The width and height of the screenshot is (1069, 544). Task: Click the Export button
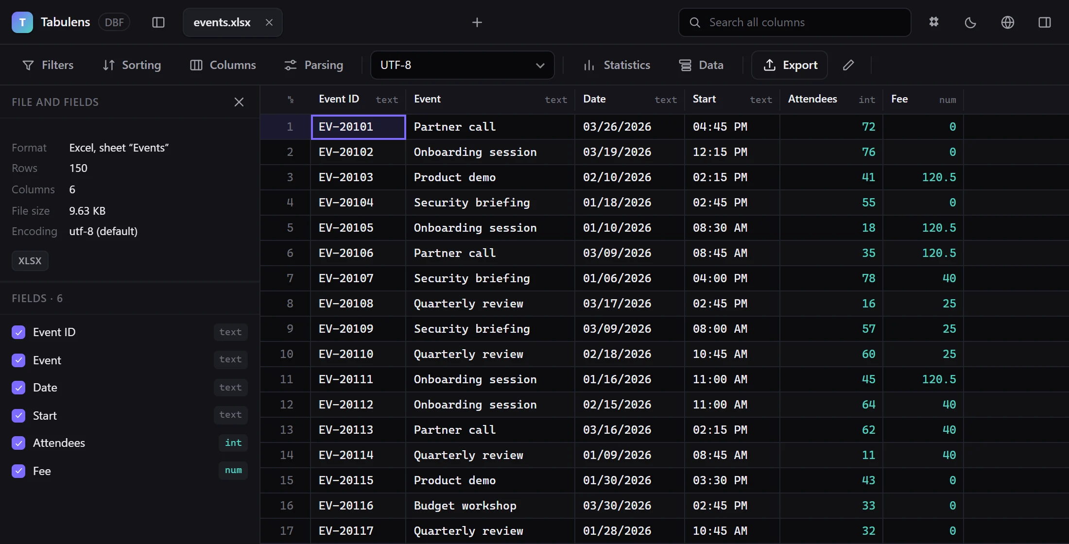(x=790, y=65)
